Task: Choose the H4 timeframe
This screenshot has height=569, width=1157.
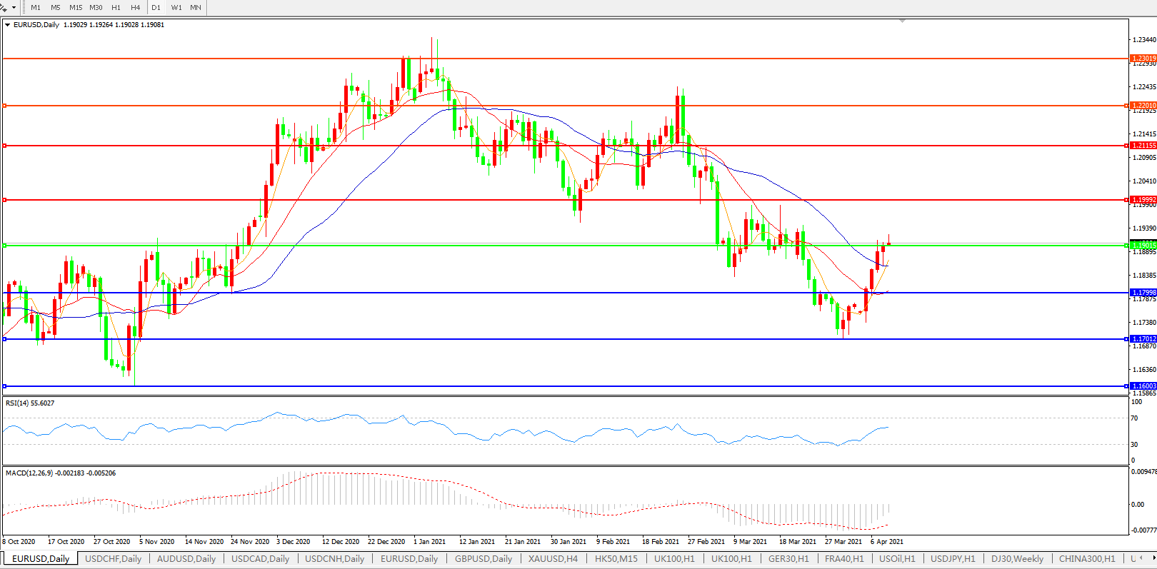Action: pyautogui.click(x=136, y=8)
